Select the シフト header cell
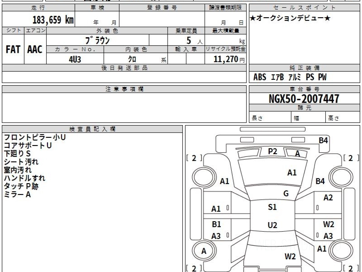This screenshot has height=272, width=362. coord(13,31)
